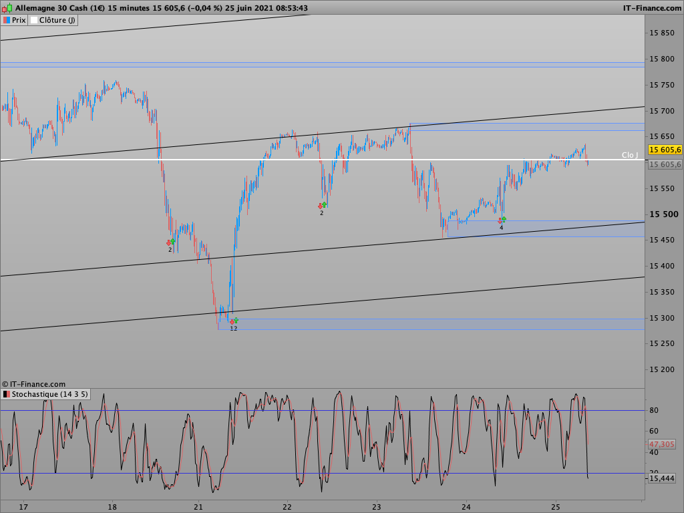The image size is (684, 513).
Task: Click date 21 on the time axis
Action: click(198, 507)
